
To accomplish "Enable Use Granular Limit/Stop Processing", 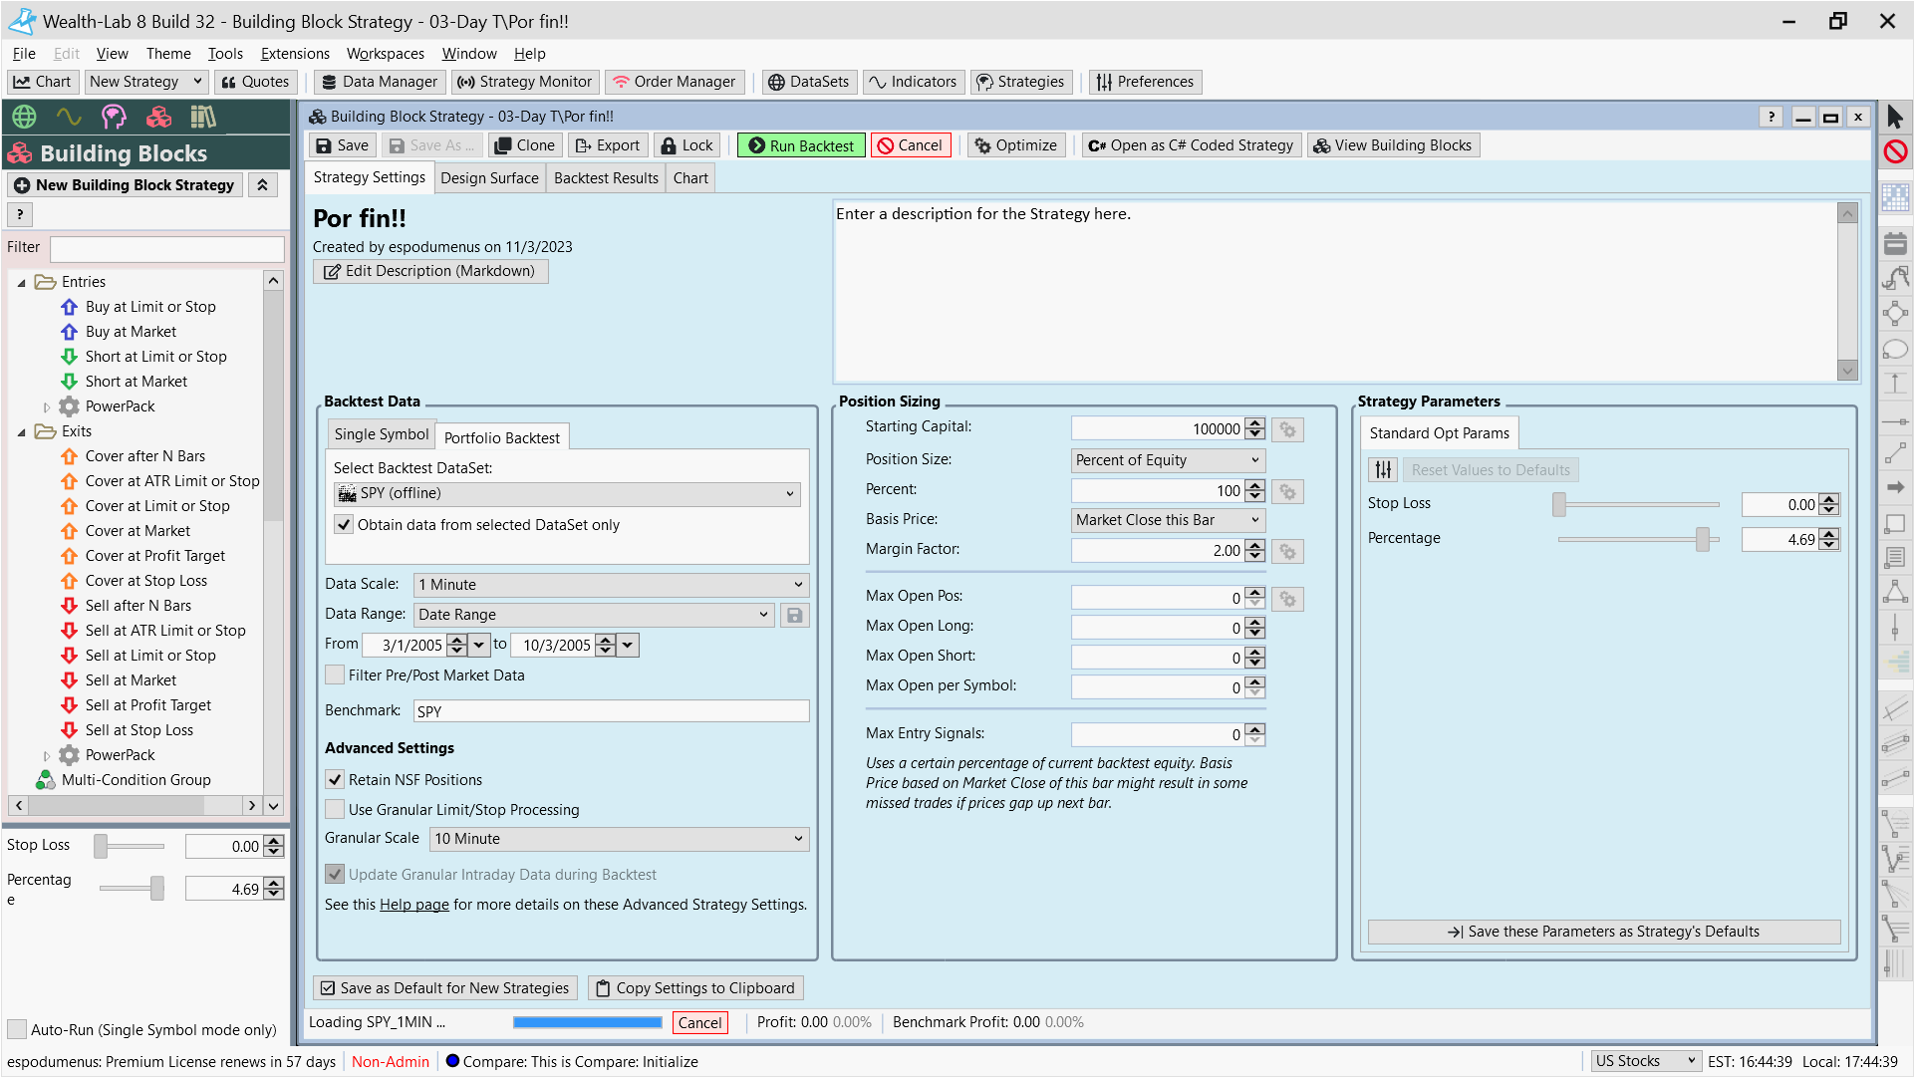I will [x=336, y=810].
